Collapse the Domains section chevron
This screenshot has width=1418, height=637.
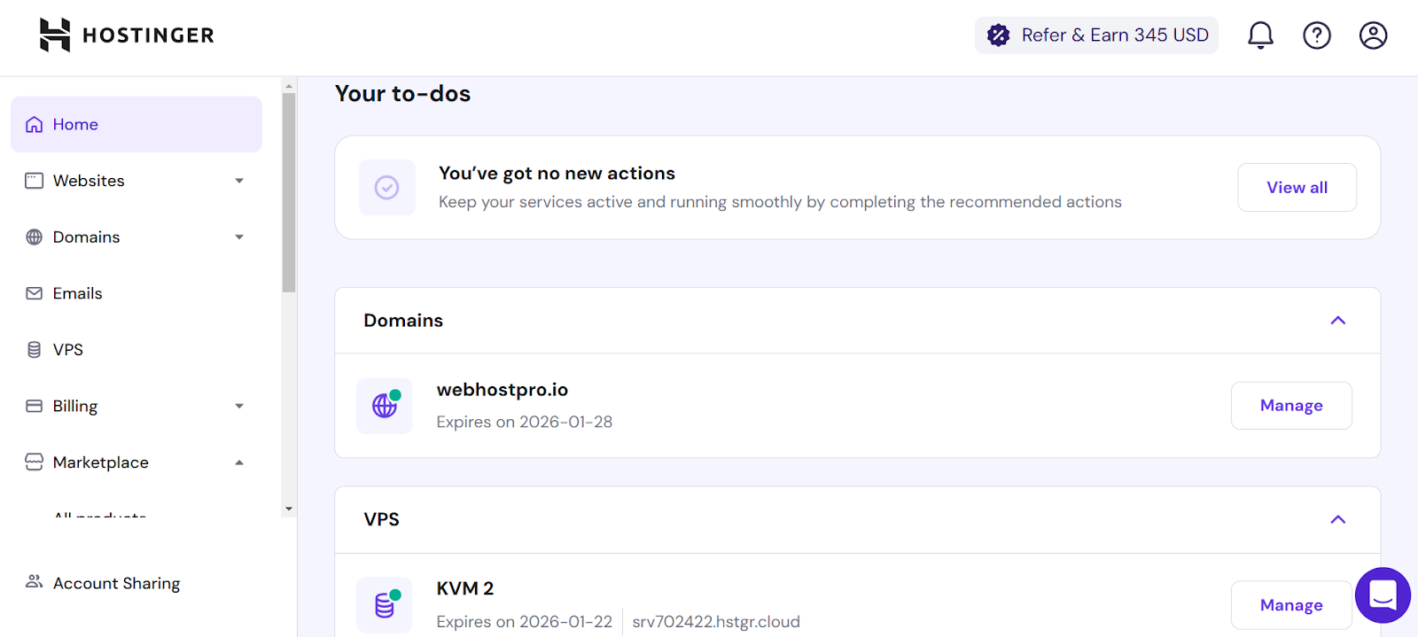pyautogui.click(x=1338, y=321)
